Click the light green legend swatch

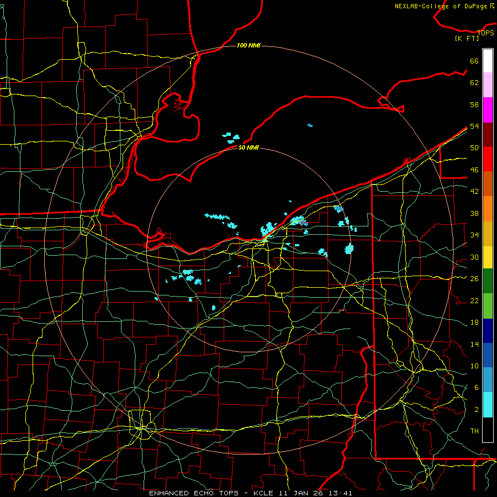[488, 305]
